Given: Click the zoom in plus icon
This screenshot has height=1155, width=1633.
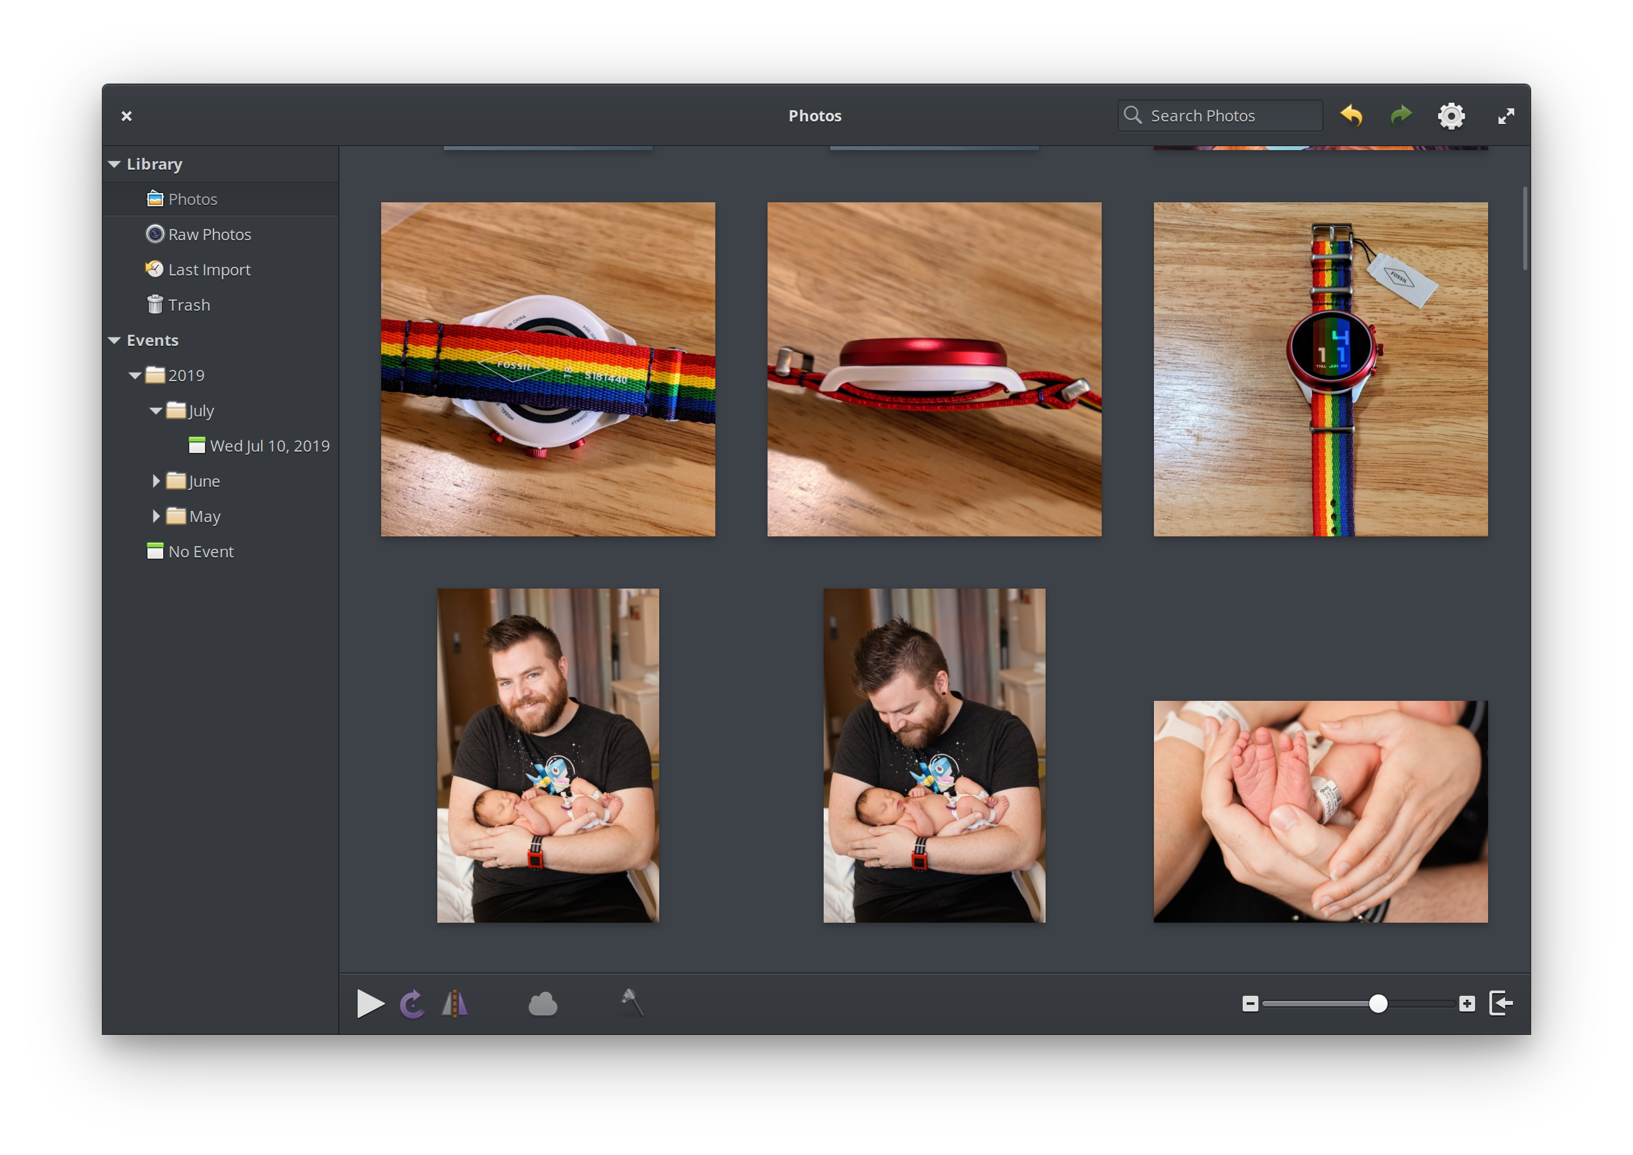Looking at the screenshot, I should point(1467,1004).
